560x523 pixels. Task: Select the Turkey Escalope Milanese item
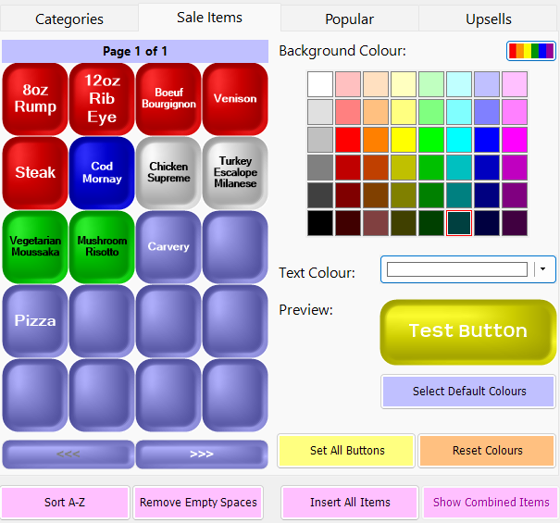pos(235,172)
